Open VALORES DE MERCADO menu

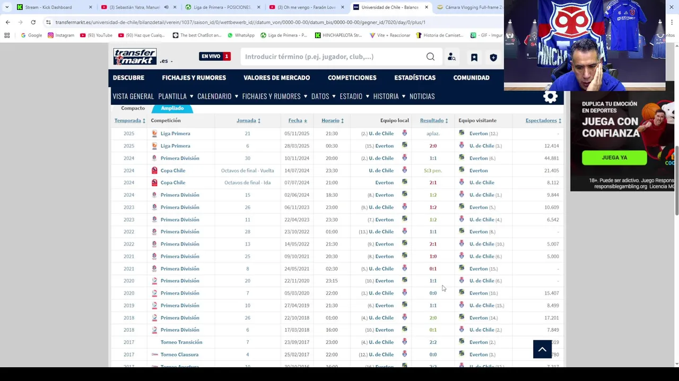pyautogui.click(x=276, y=78)
